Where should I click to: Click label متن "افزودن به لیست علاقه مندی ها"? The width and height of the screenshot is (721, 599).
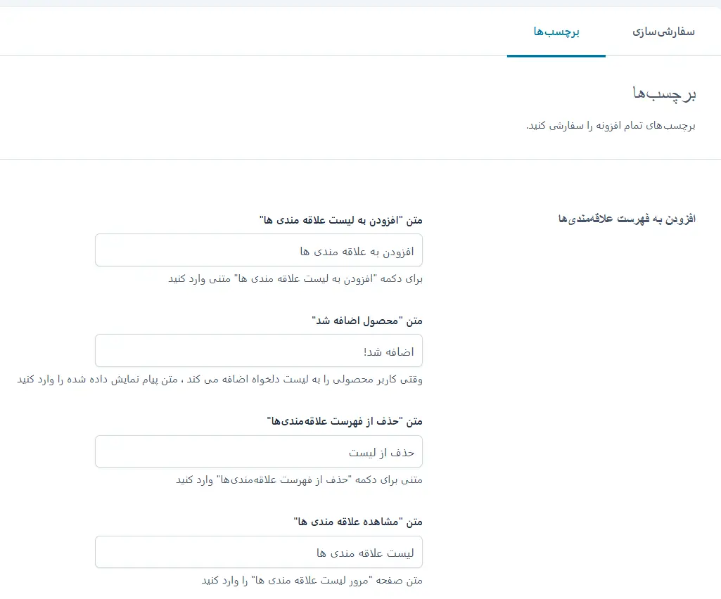click(340, 220)
